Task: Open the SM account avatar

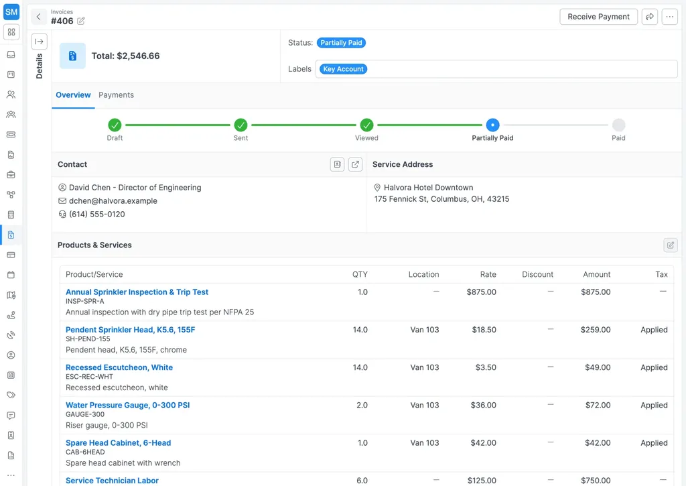Action: [x=11, y=12]
